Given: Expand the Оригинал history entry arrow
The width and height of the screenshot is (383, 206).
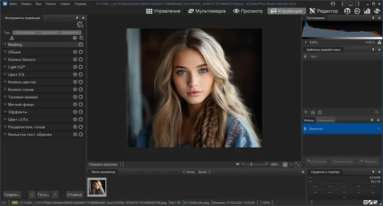Looking at the screenshot, I should coord(305,129).
